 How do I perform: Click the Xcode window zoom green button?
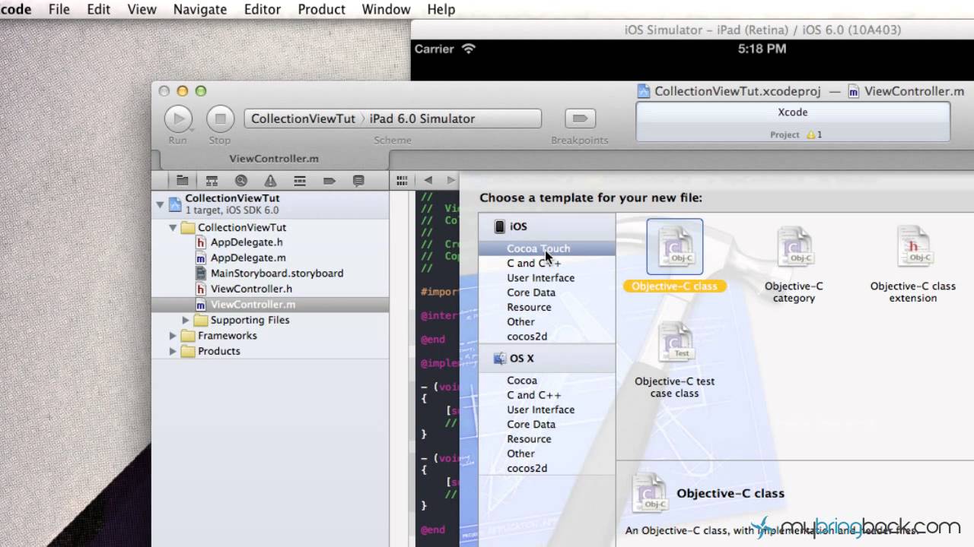(x=201, y=91)
